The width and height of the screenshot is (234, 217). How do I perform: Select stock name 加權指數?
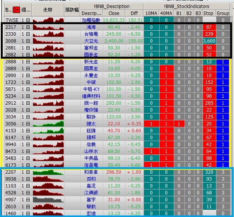91,20
